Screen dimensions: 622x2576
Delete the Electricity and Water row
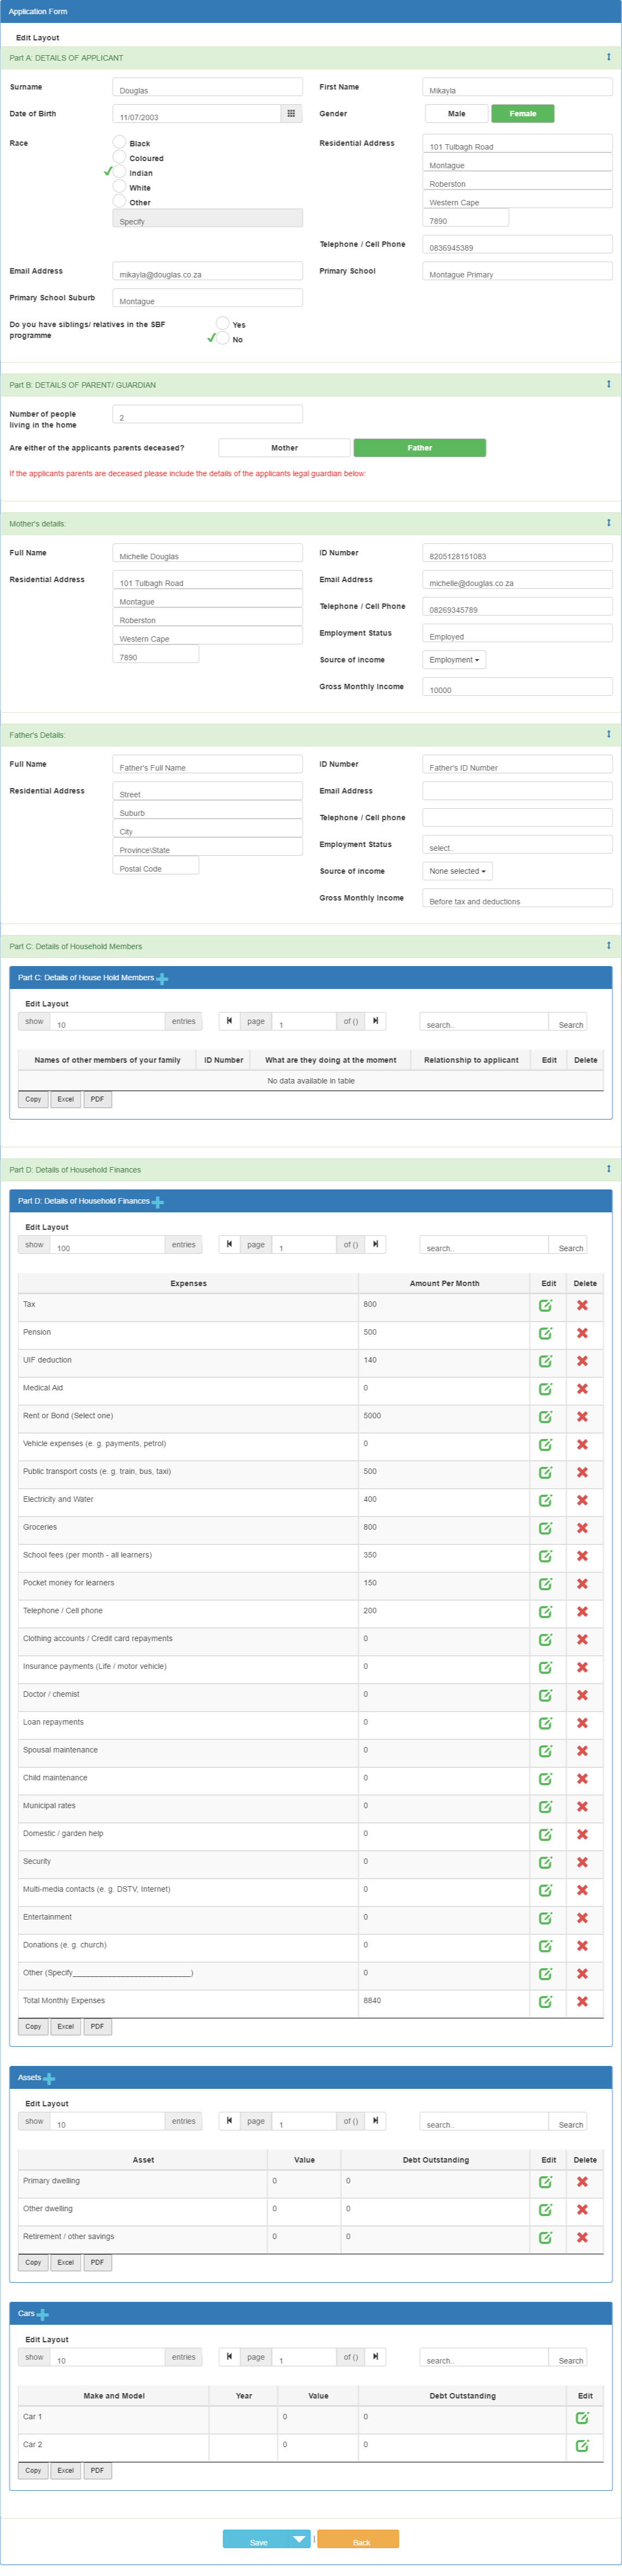click(582, 1500)
